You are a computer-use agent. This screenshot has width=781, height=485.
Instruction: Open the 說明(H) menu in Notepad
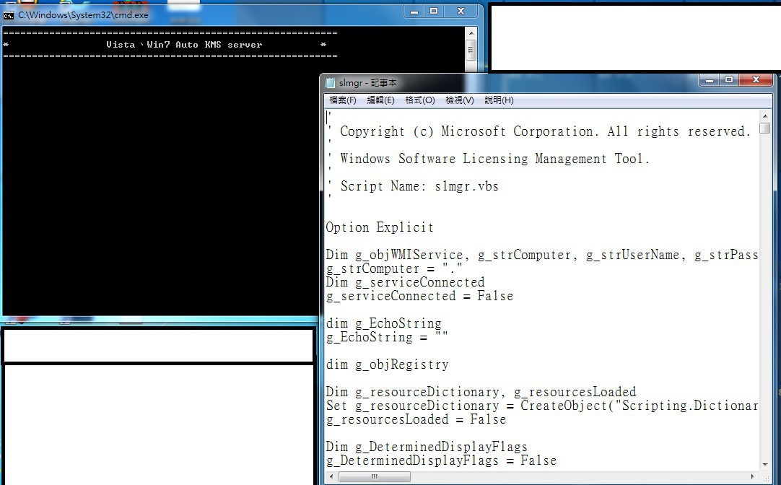[x=499, y=100]
